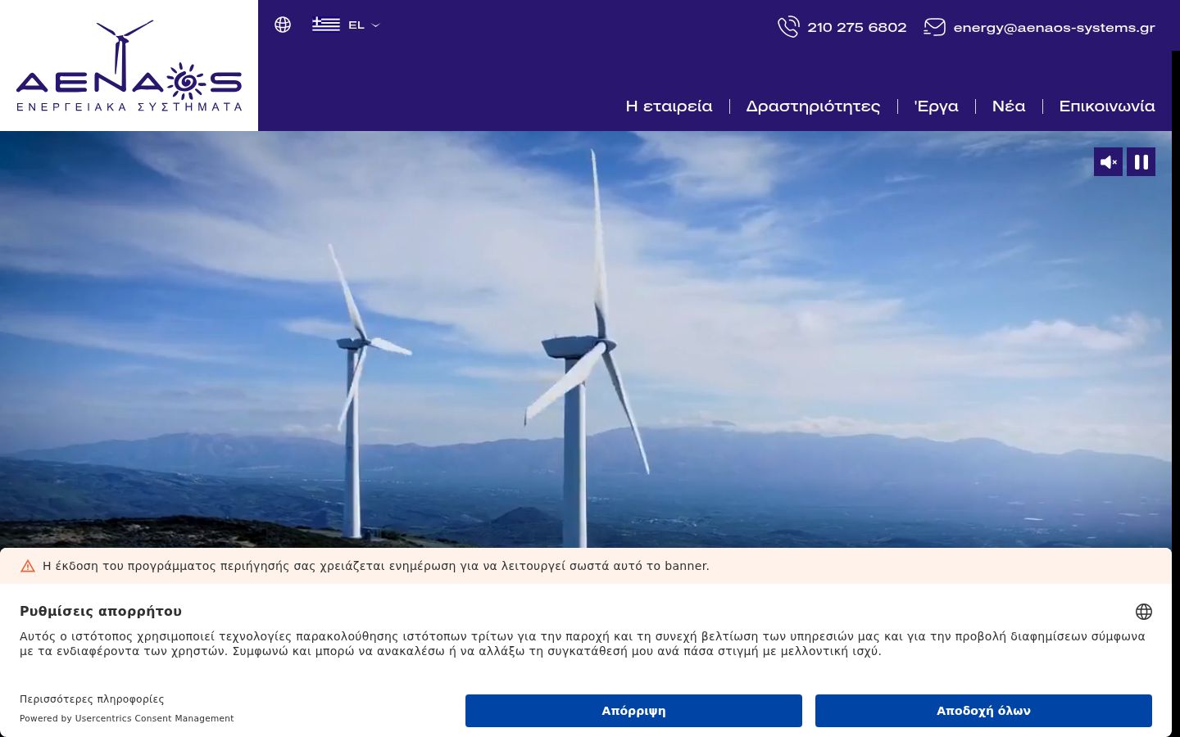Click the phone handset icon
This screenshot has width=1180, height=737.
tap(788, 27)
